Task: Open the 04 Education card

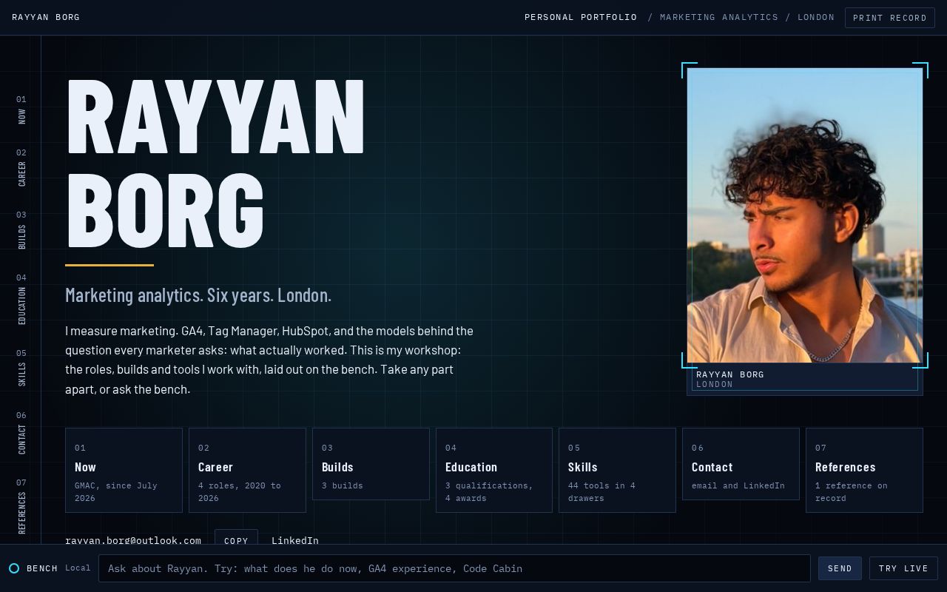Action: (494, 470)
